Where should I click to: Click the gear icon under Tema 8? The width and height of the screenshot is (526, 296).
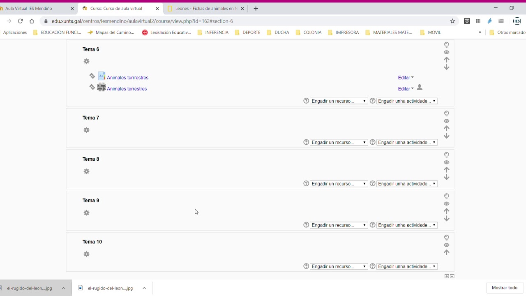coord(86,171)
